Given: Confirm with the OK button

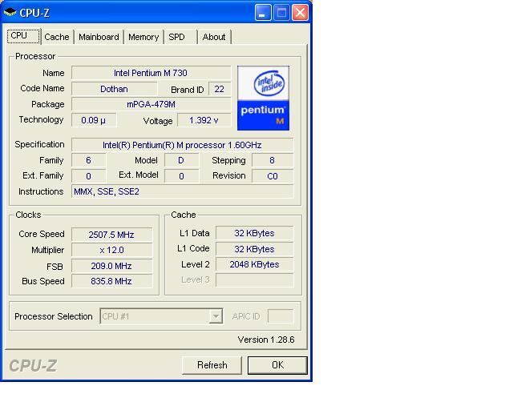Looking at the screenshot, I should coord(277,365).
